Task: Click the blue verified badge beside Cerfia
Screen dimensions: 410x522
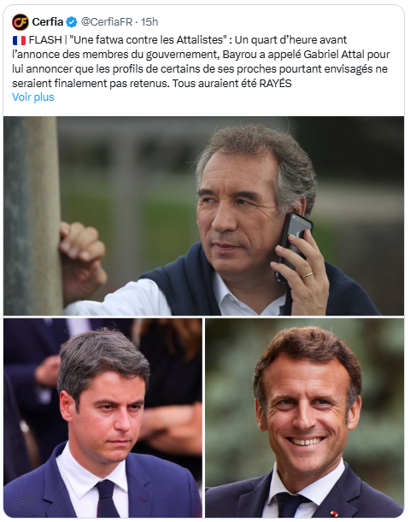Action: [72, 22]
